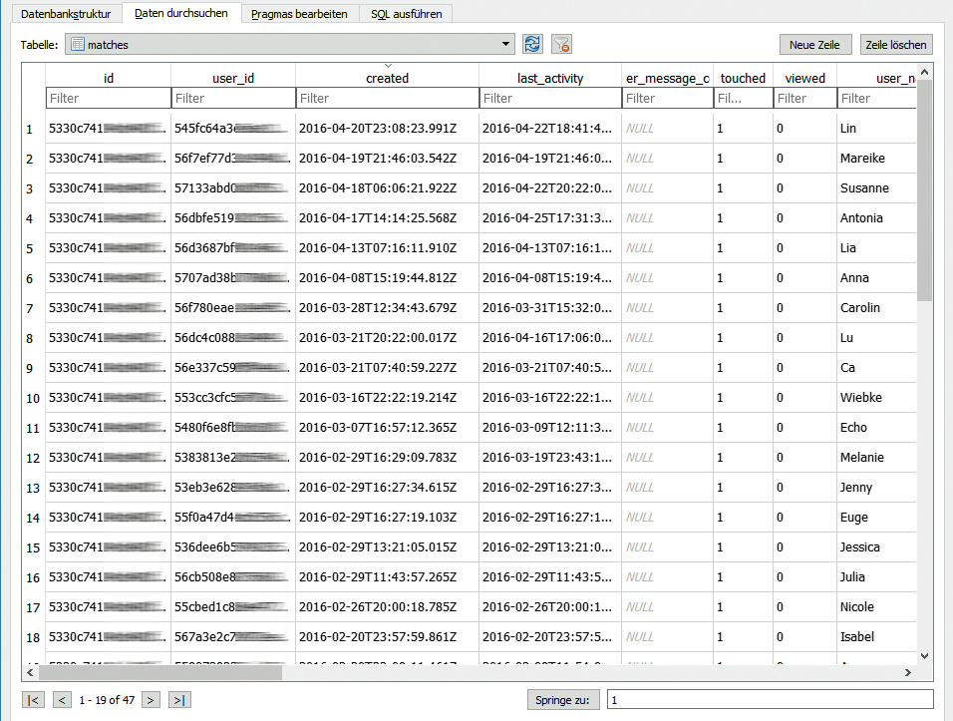
Task: Click the touched column filter field
Action: coord(743,98)
